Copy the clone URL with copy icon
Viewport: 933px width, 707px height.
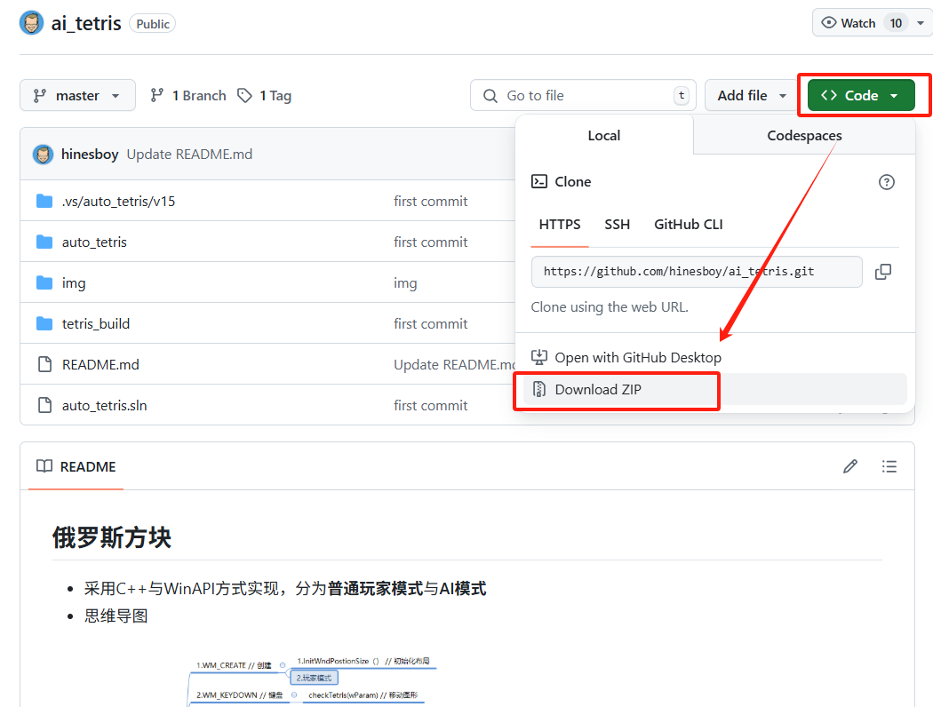(x=883, y=272)
